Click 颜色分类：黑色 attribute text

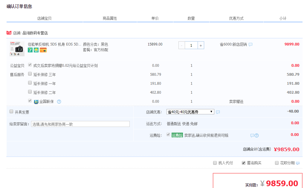tap(96, 44)
